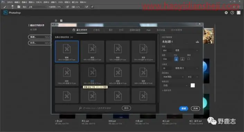This screenshot has width=244, height=132.
Task: Open the color mode dropdown RGB 颜色
Action: point(173,77)
